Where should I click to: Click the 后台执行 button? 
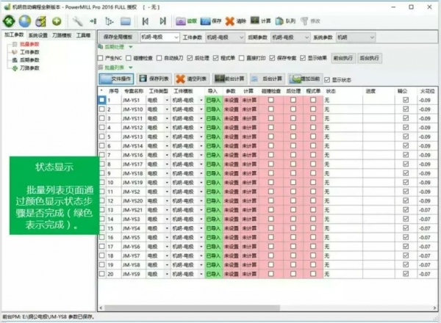[x=370, y=58]
